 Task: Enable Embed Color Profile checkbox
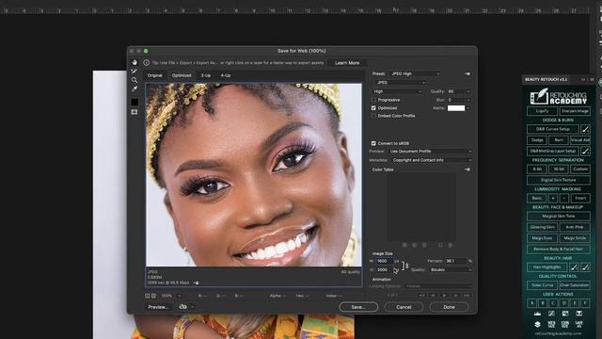click(x=373, y=116)
